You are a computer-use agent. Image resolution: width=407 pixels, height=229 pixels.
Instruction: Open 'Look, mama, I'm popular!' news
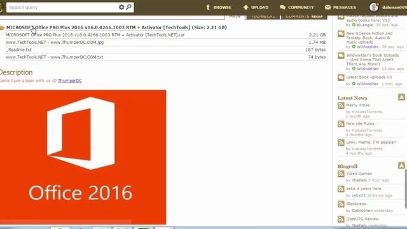coord(371,142)
